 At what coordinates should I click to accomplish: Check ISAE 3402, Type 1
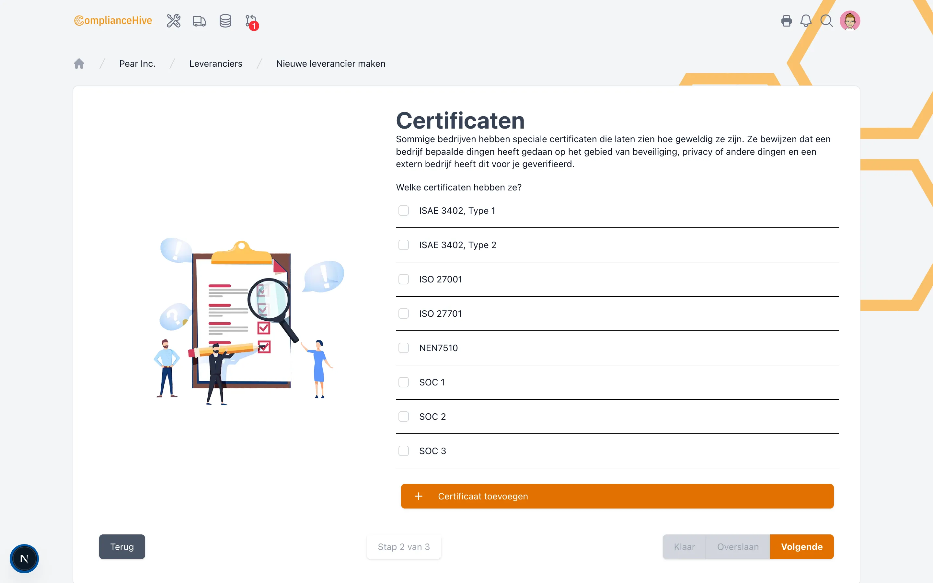coord(403,211)
